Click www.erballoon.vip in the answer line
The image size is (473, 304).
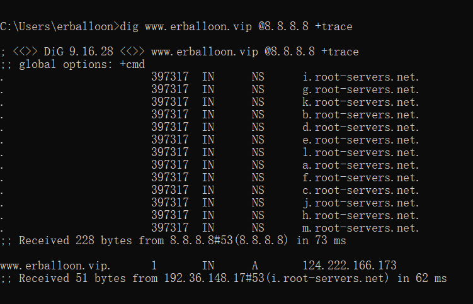tap(55, 266)
